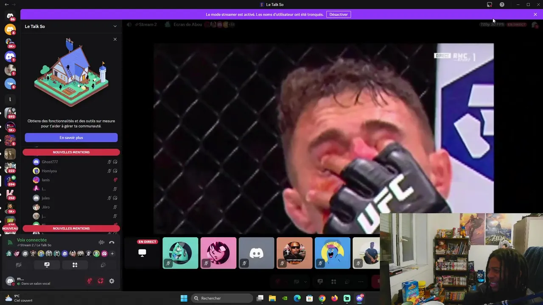Open File Explorer from the taskbar
The width and height of the screenshot is (543, 305).
click(x=272, y=298)
